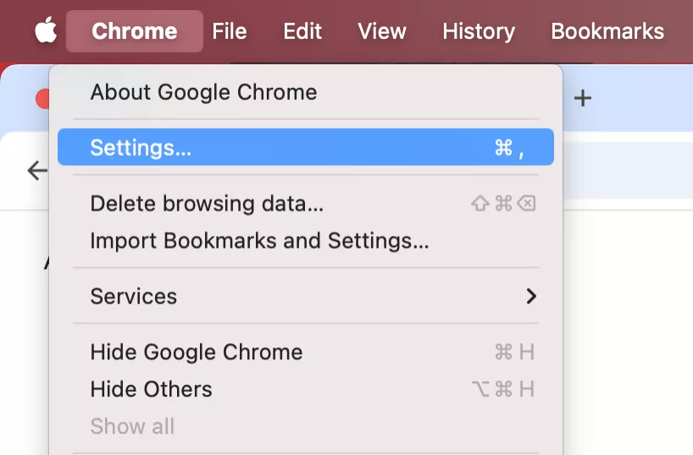Click the browser back arrow
This screenshot has width=693, height=455.
[x=36, y=171]
